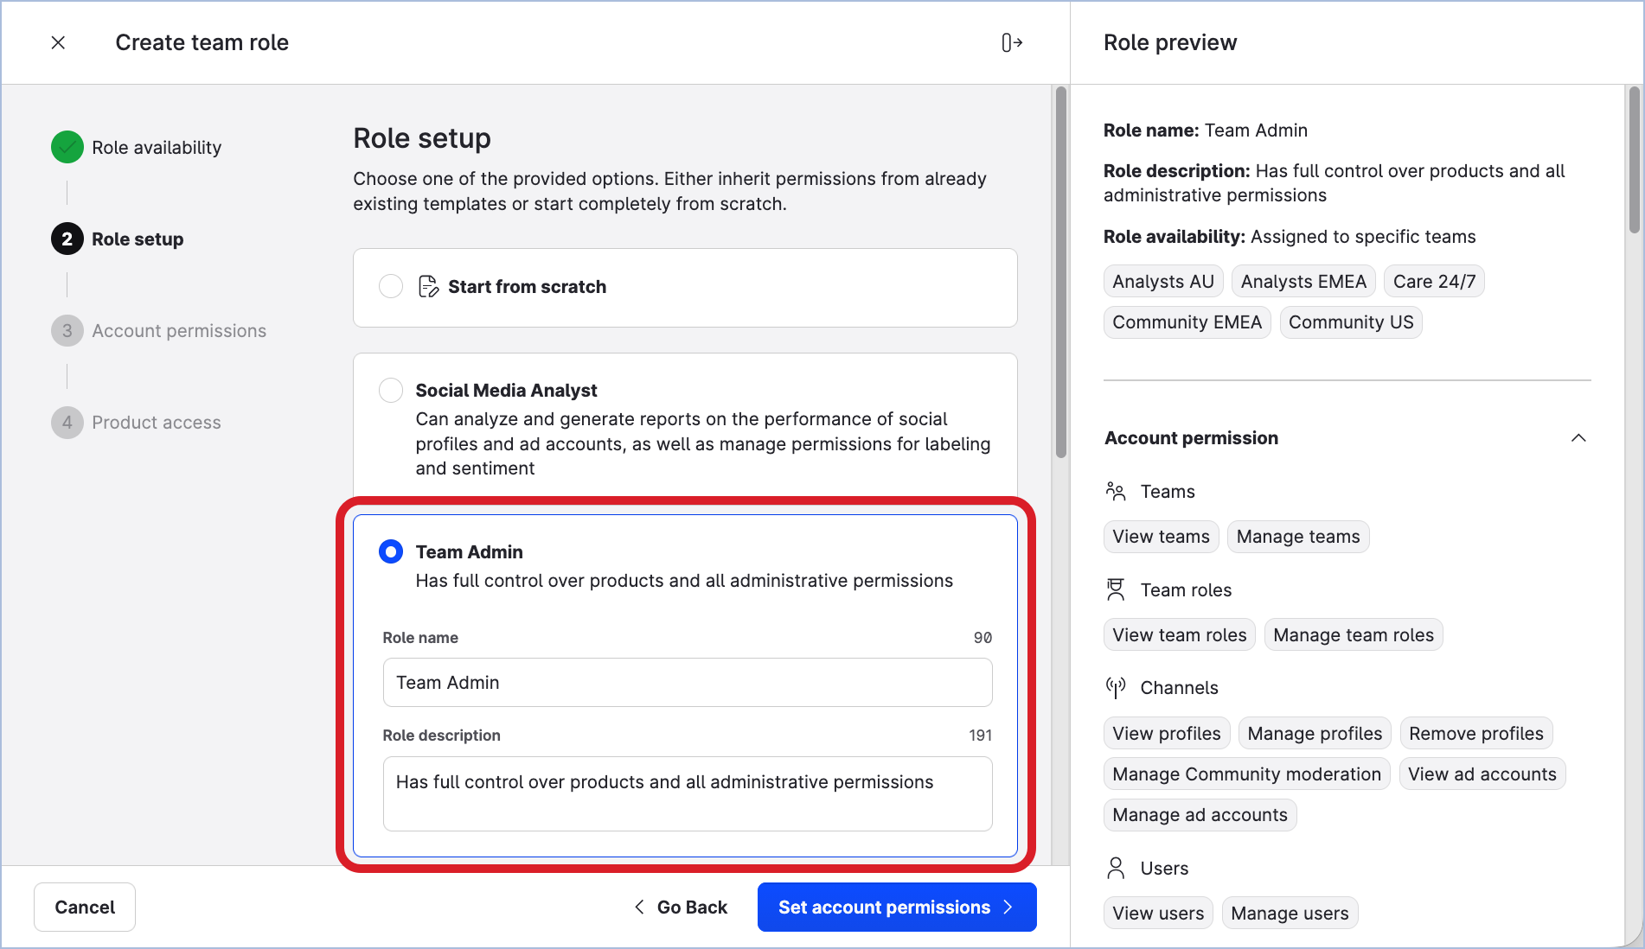Click the Teams people icon

1116,492
